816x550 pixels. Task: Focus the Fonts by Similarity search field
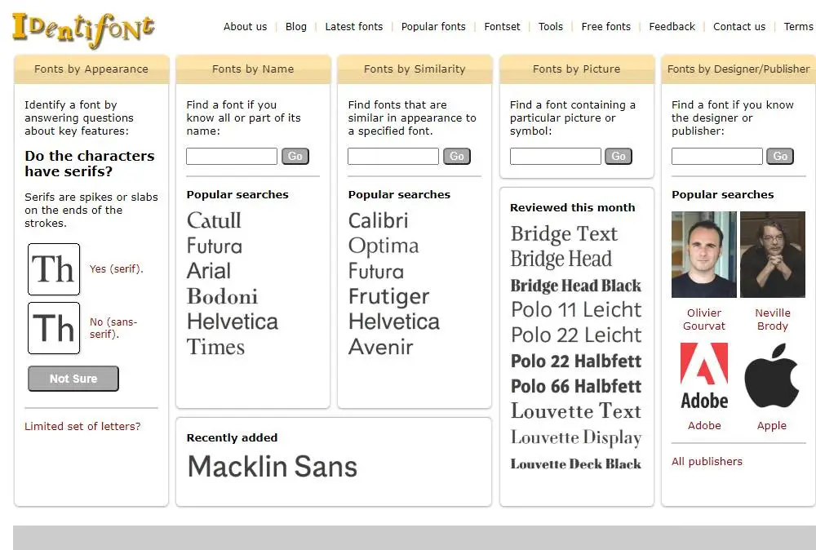point(393,156)
